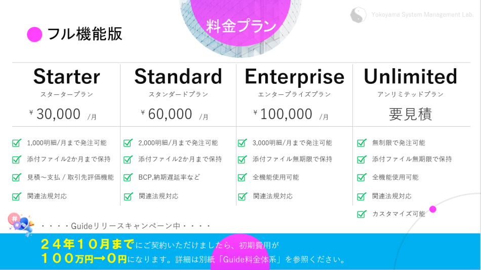Select the Standard plan heading

[178, 77]
